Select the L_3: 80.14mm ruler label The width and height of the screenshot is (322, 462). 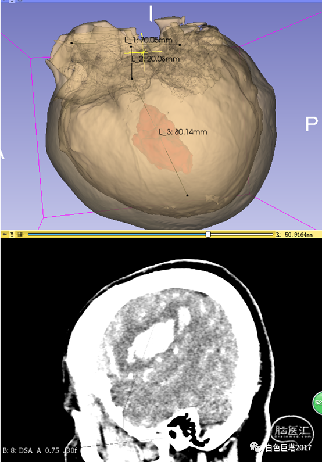(183, 132)
